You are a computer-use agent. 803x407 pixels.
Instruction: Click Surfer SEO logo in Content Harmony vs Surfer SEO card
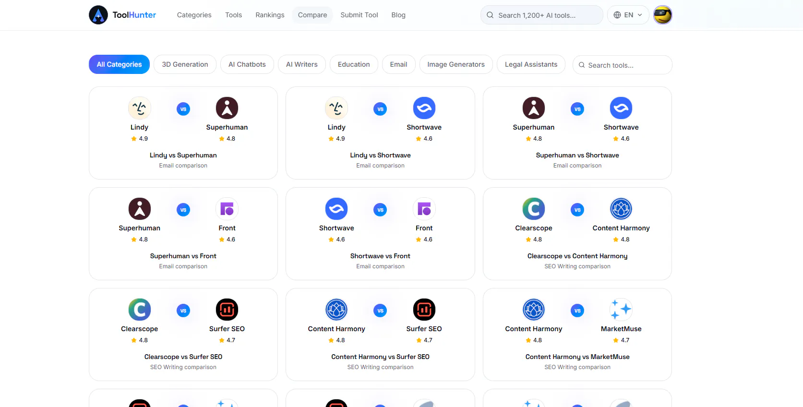point(424,310)
